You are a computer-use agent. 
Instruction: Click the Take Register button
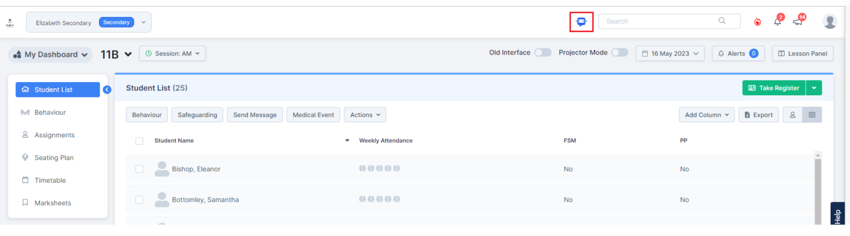click(774, 88)
